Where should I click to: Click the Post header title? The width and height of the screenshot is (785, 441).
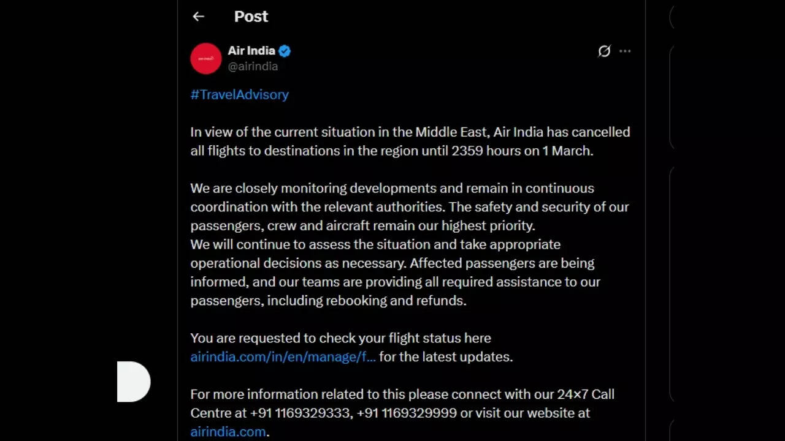[x=251, y=17]
